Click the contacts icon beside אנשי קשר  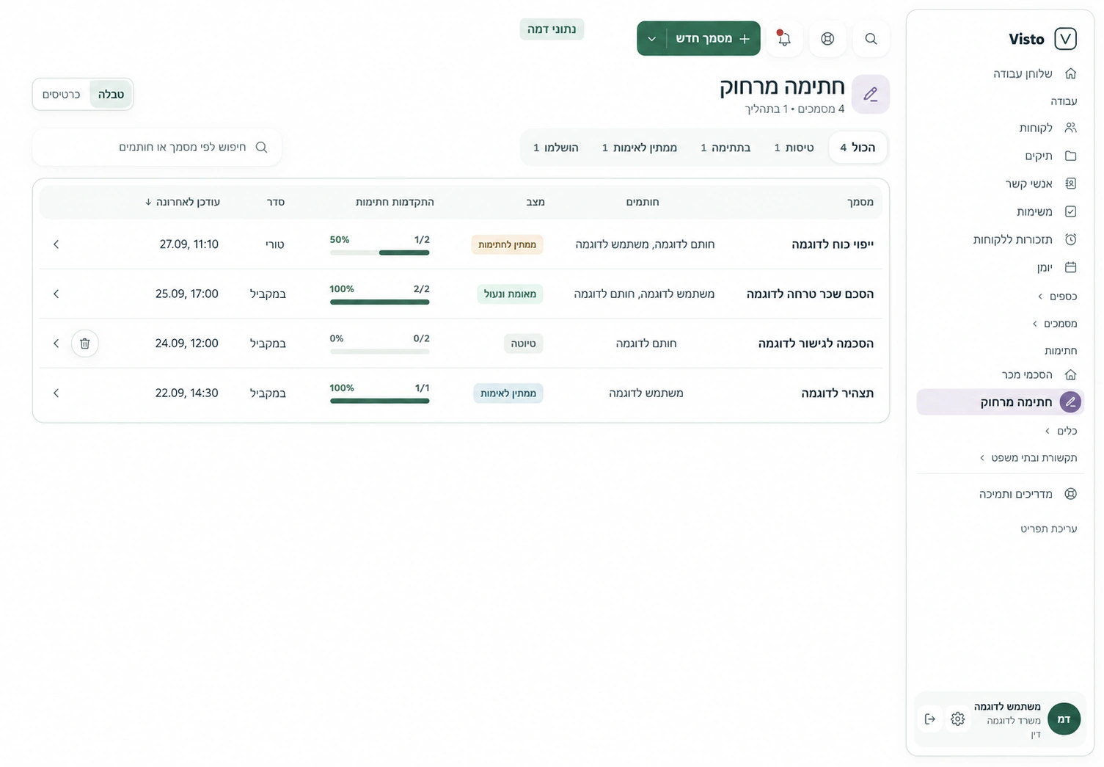tap(1070, 183)
